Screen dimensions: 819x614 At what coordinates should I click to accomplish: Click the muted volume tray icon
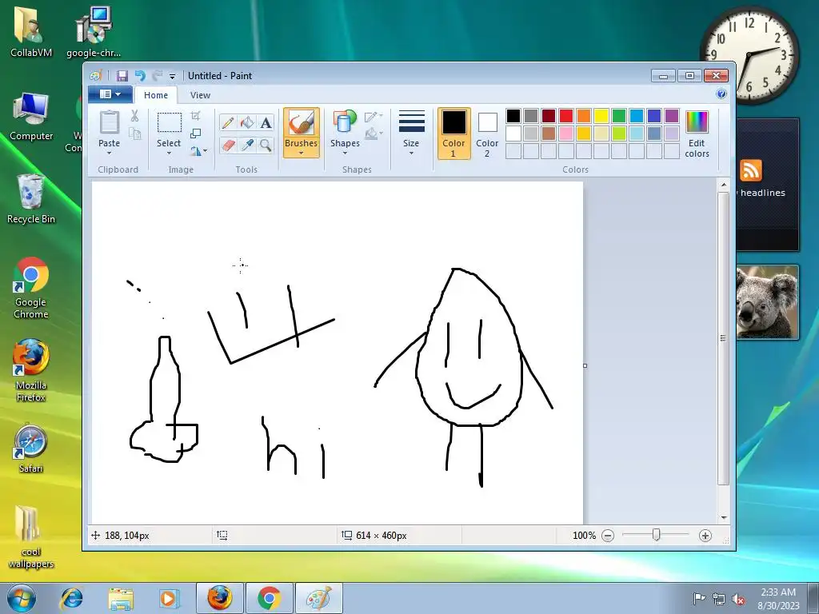(738, 599)
